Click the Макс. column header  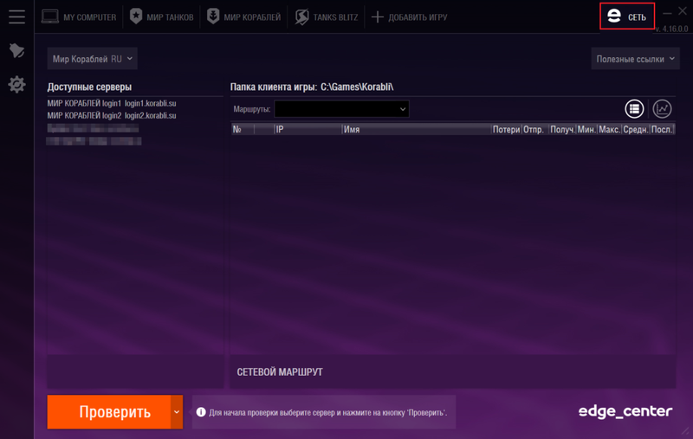click(x=610, y=129)
